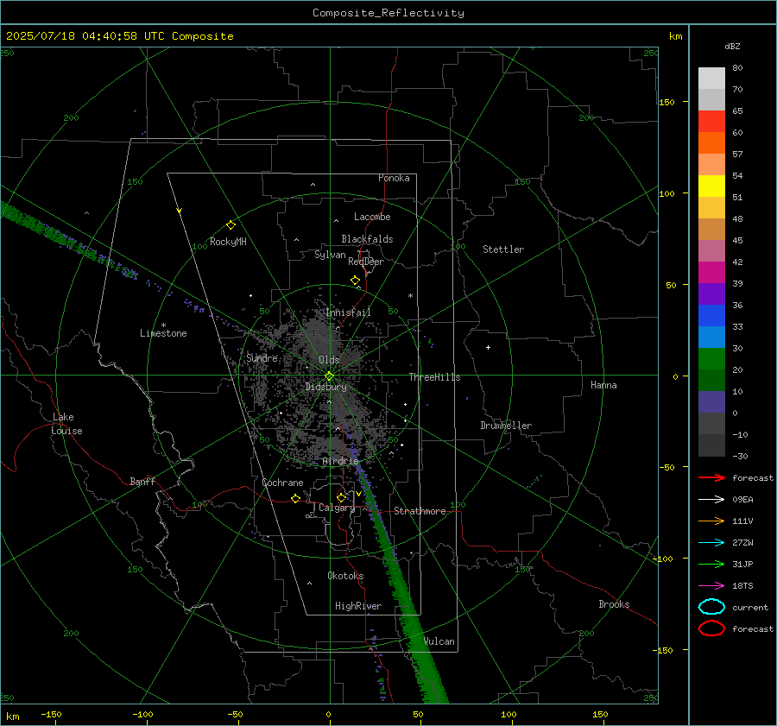Image resolution: width=777 pixels, height=726 pixels.
Task: Click the Cochrane city label
Action: (282, 483)
